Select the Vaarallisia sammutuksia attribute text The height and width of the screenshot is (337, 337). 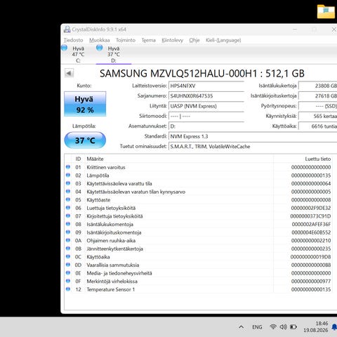tap(113, 265)
